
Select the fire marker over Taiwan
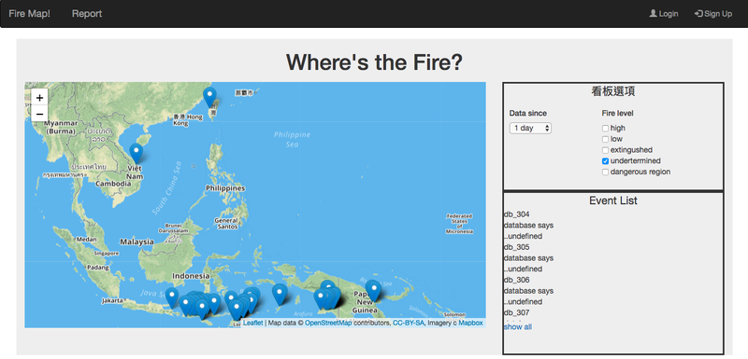click(x=209, y=98)
